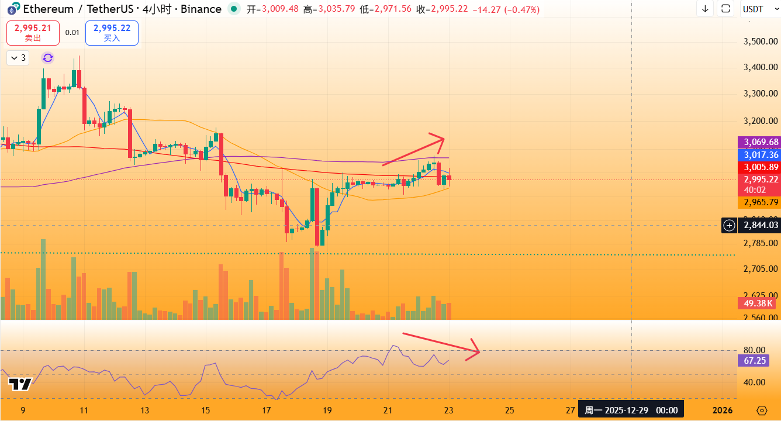
Task: Click the TradingView logo
Action: pos(20,384)
